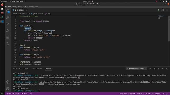
Task: Switch to PROBLEMS panel tab
Action: pyautogui.click(x=17, y=69)
